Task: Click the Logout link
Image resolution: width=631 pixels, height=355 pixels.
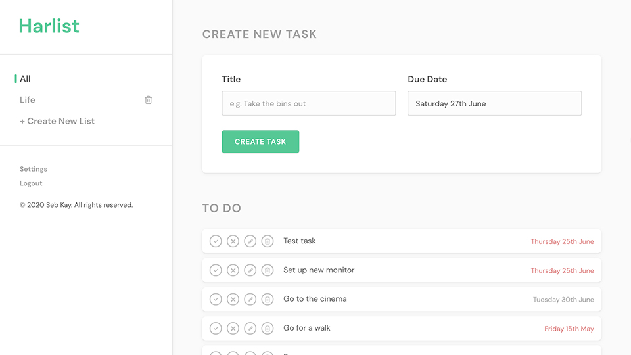Action: coord(31,183)
